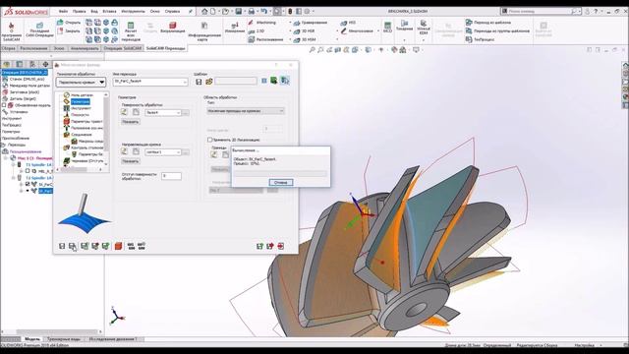Open the operation name dropdown field

tap(150, 82)
